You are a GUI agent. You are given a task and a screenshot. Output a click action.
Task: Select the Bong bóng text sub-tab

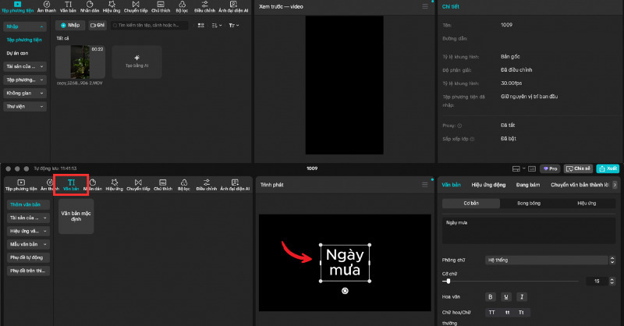point(529,203)
